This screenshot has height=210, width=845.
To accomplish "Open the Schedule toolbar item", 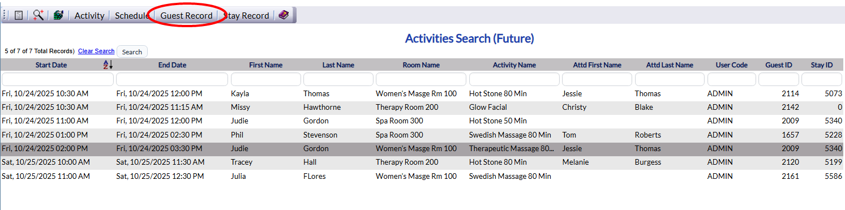I will 132,16.
